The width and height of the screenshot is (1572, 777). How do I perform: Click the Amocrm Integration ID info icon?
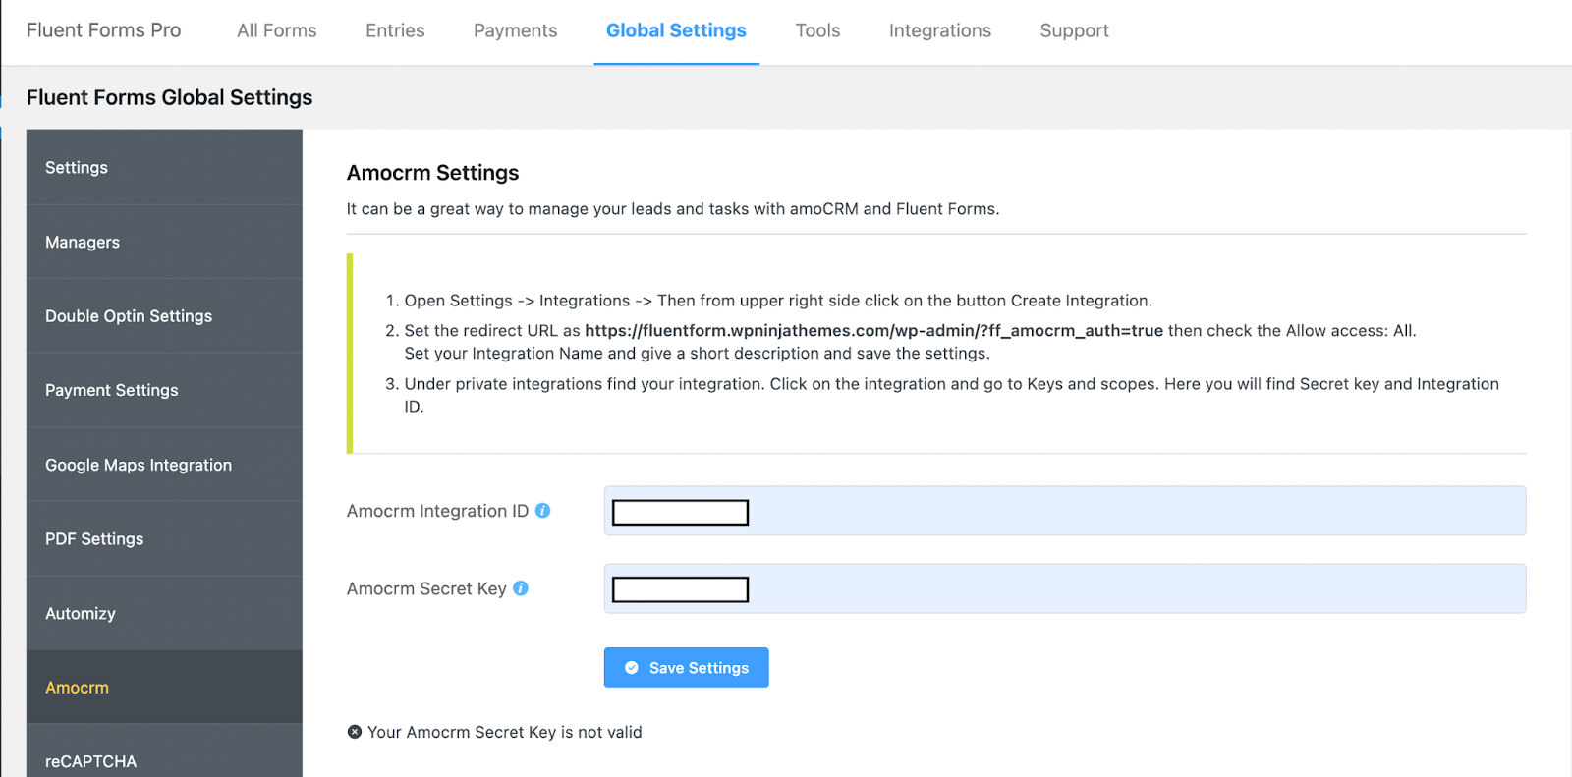pyautogui.click(x=542, y=511)
